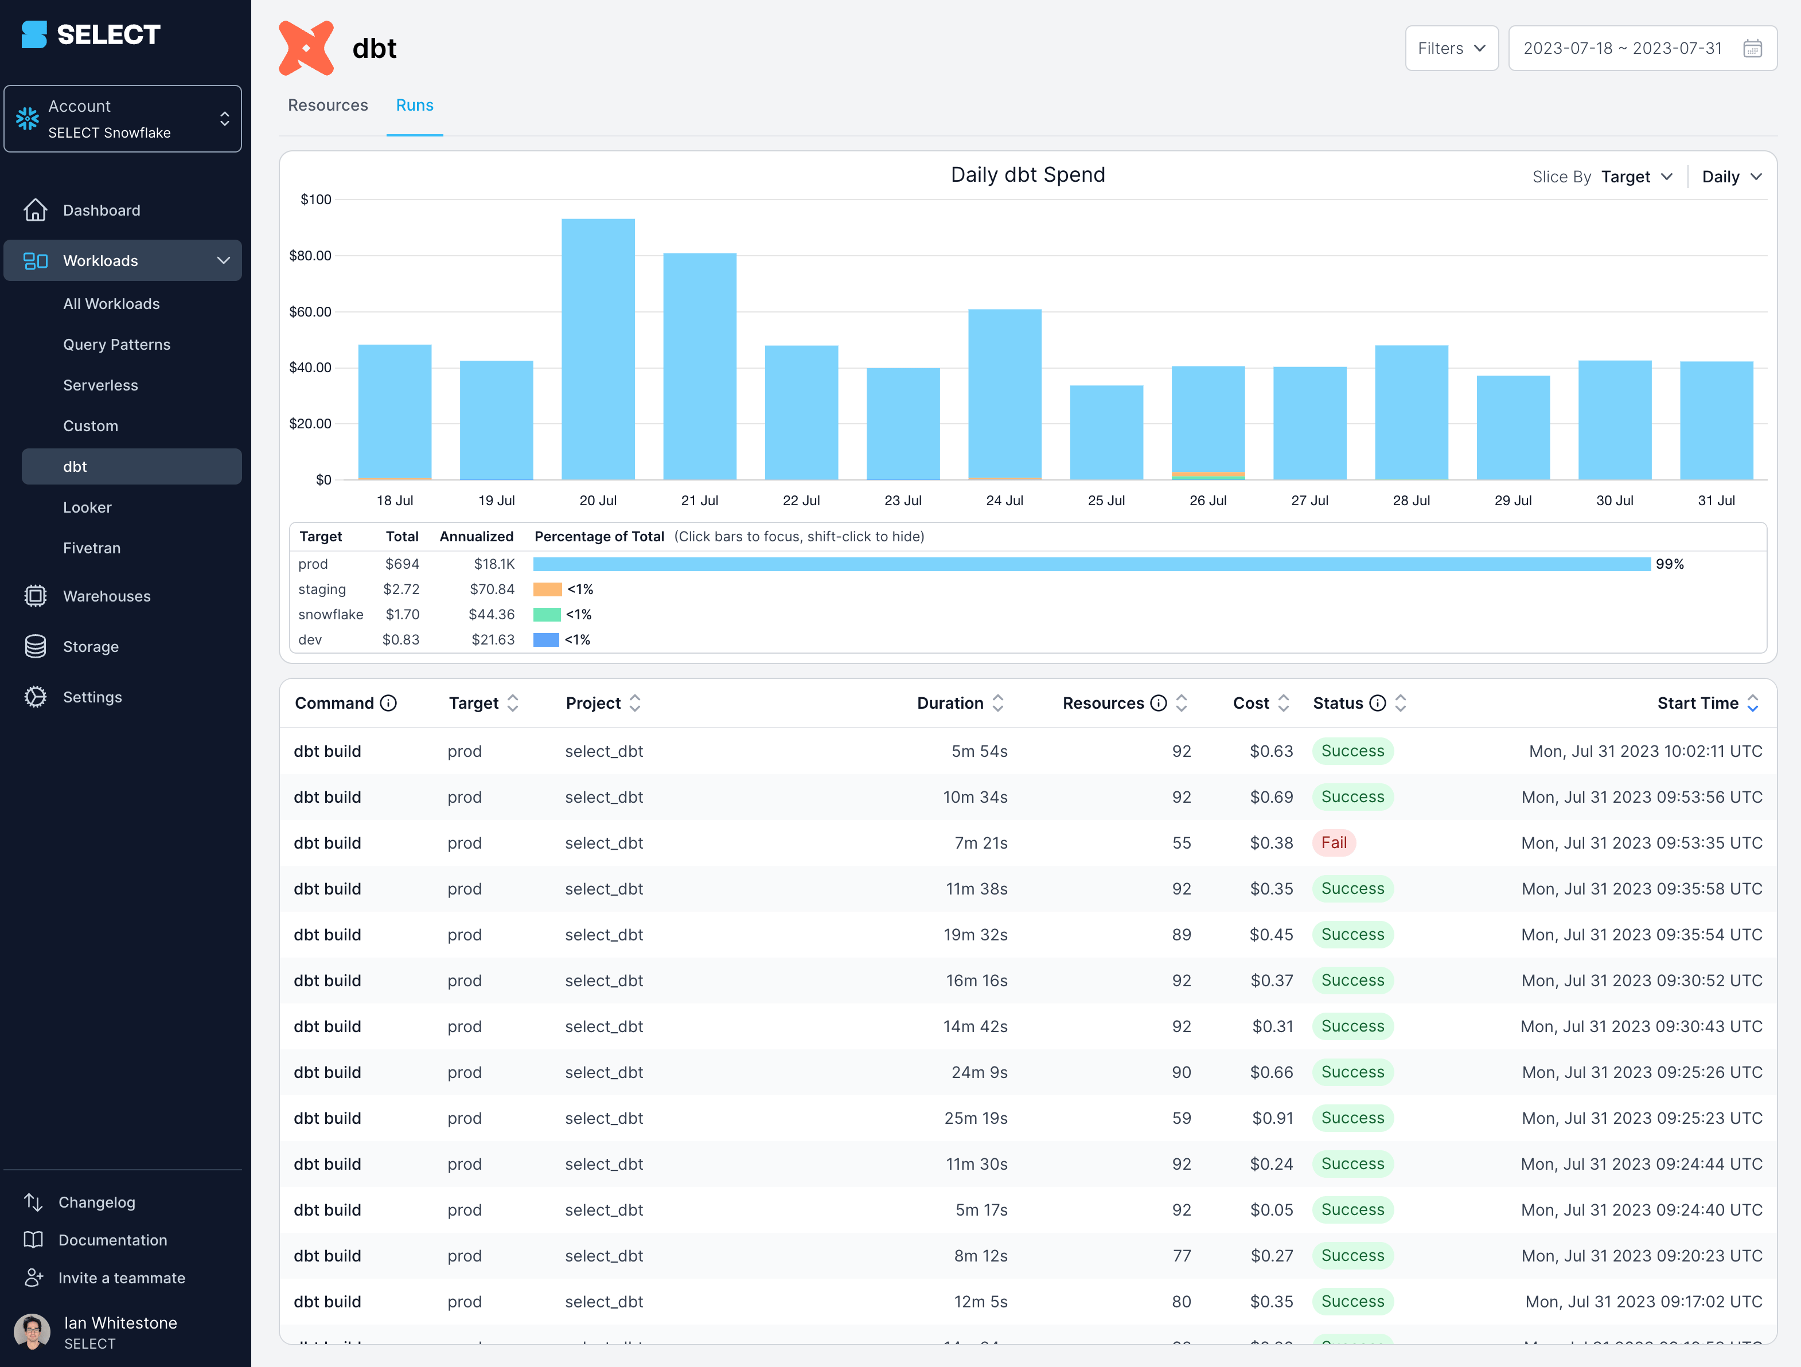Collapse the Workloads menu chevron
The image size is (1801, 1367).
click(x=223, y=260)
